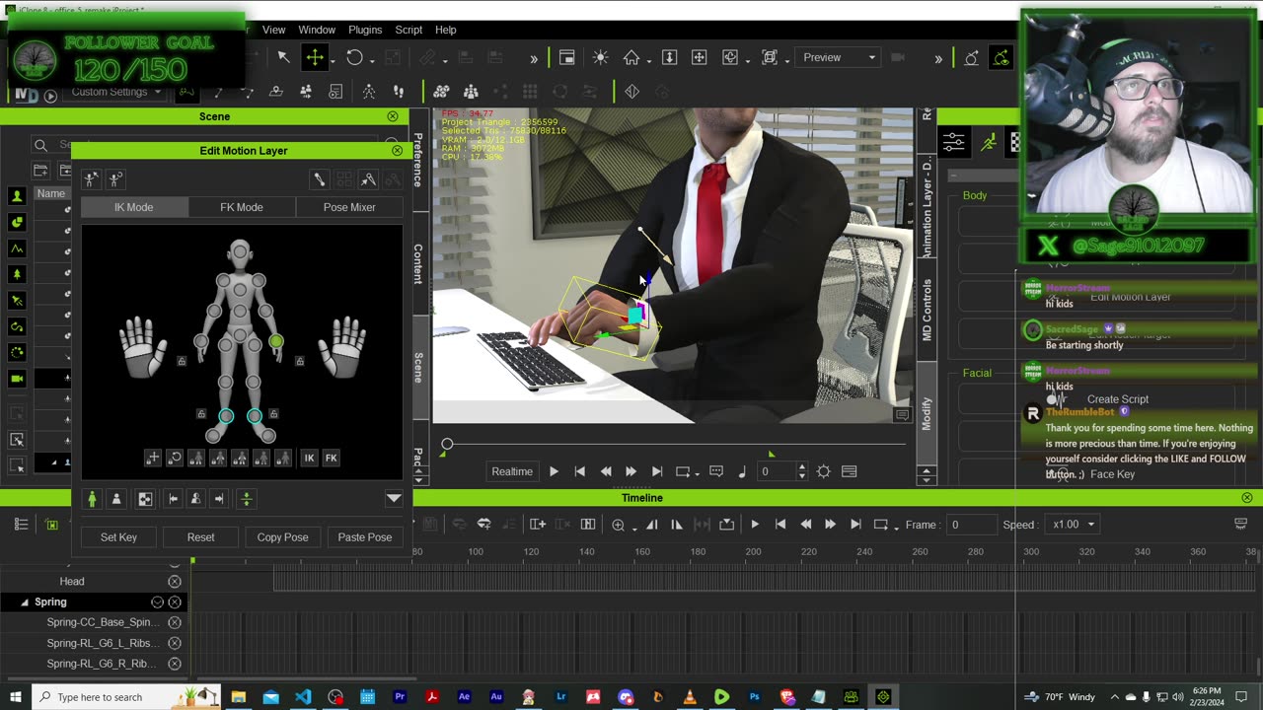Viewport: 1263px width, 710px height.
Task: Collapse the Spring track group
Action: coord(25,602)
